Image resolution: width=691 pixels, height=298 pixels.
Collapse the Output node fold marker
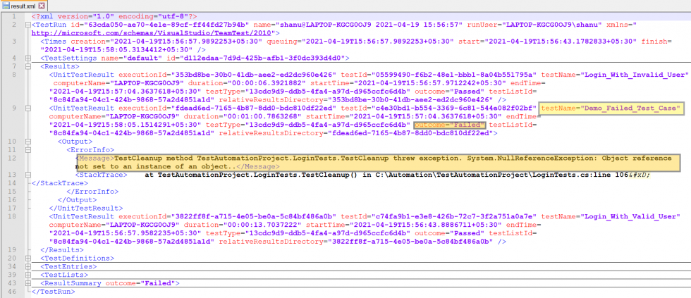26,142
